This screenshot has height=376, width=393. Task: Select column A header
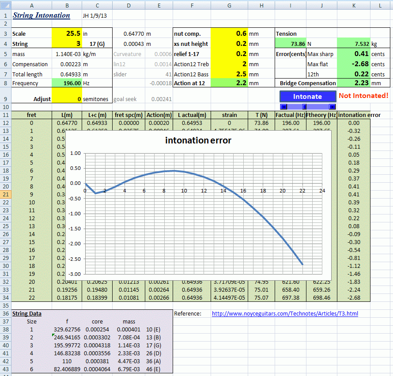32,5
